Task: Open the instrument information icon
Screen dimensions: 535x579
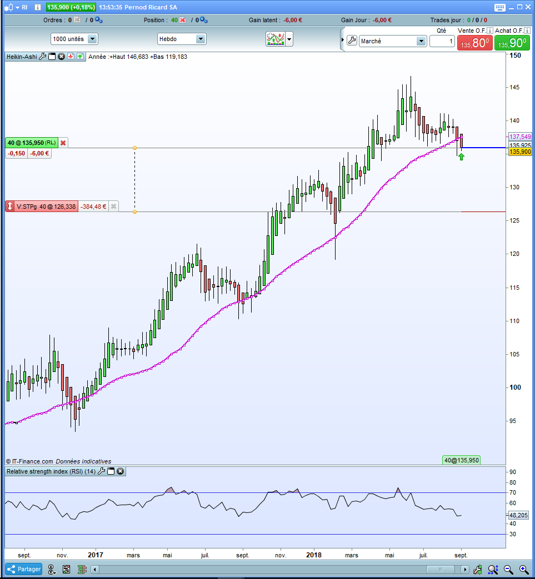Action: pos(38,7)
